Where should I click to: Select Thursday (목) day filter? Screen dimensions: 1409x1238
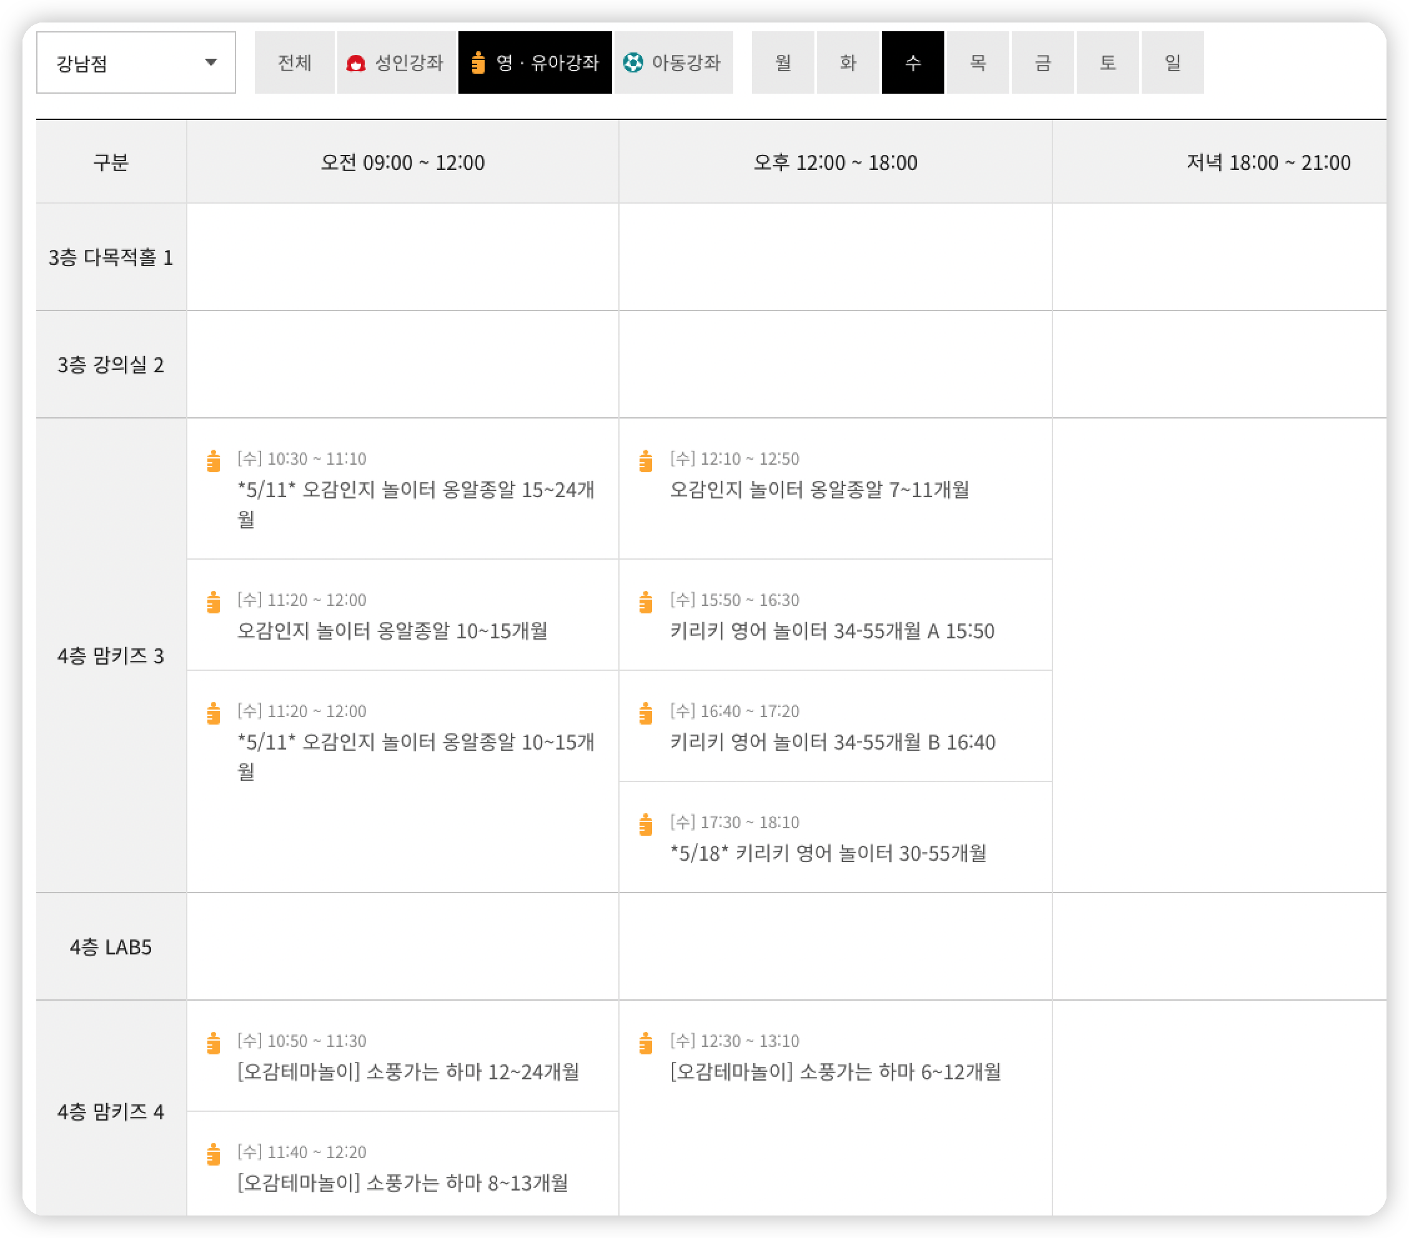977,62
